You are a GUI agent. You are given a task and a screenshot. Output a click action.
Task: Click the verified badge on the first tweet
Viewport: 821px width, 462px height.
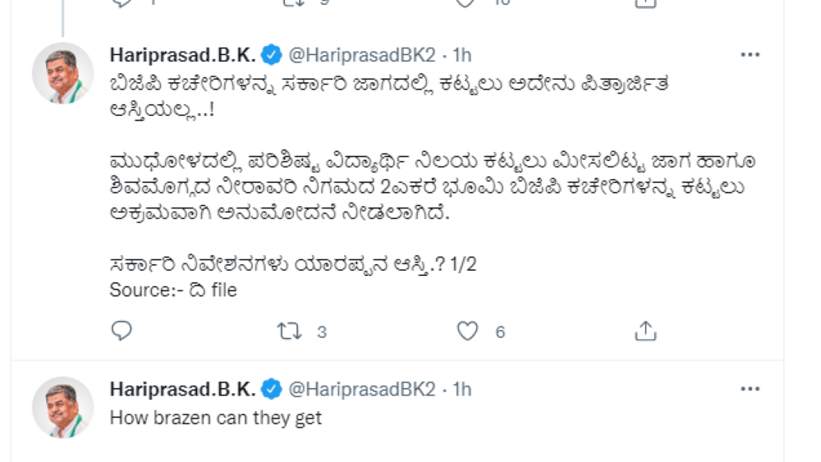[x=271, y=55]
